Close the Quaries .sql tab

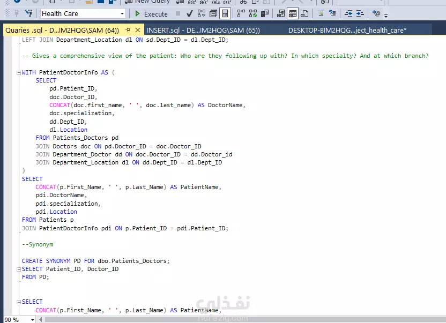pyautogui.click(x=138, y=30)
